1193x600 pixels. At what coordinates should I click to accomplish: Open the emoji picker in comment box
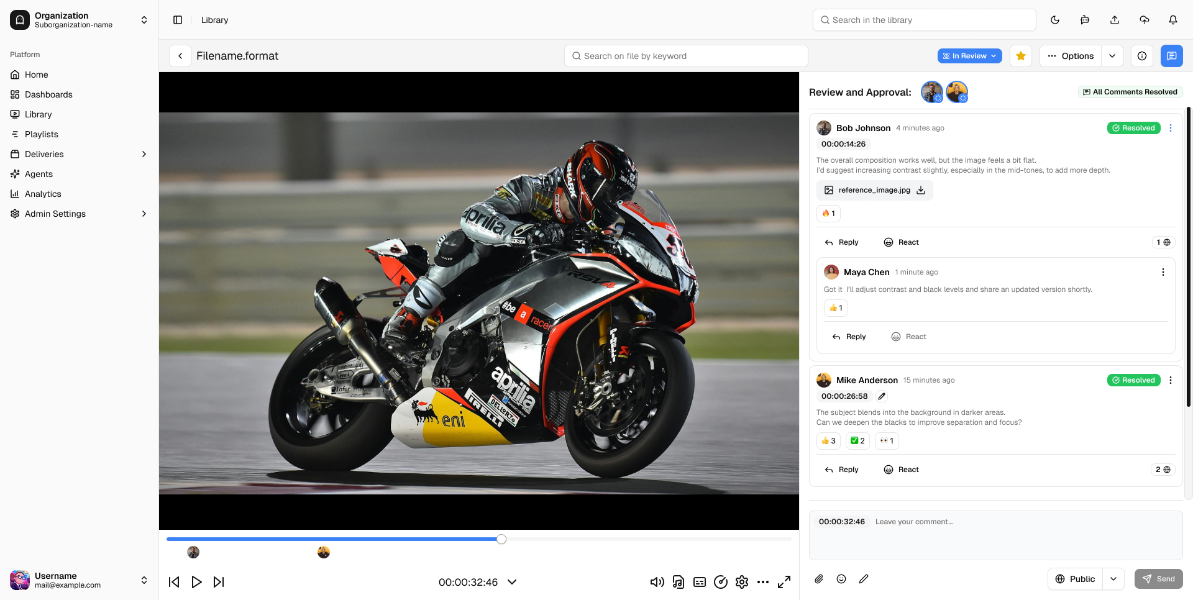[841, 579]
